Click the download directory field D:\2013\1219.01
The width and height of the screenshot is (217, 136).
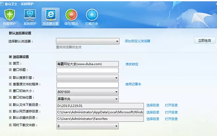(100, 106)
